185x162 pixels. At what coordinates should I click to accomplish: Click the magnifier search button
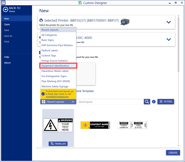coord(147,102)
